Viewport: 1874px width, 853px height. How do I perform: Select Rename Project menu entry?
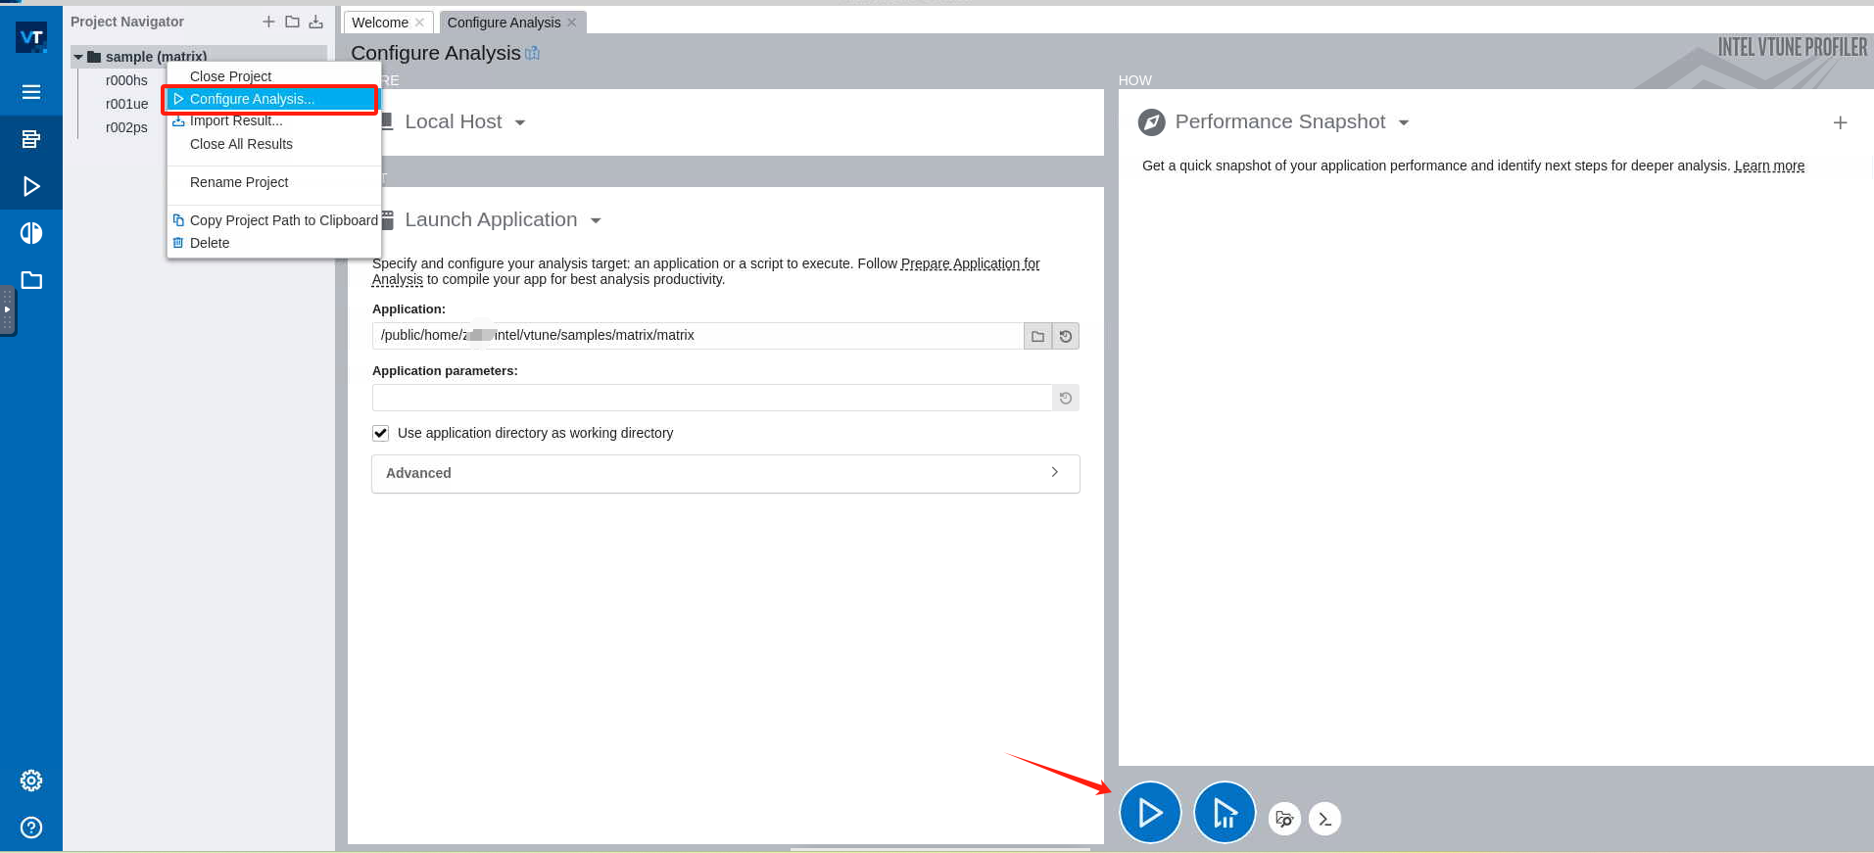coord(273,182)
